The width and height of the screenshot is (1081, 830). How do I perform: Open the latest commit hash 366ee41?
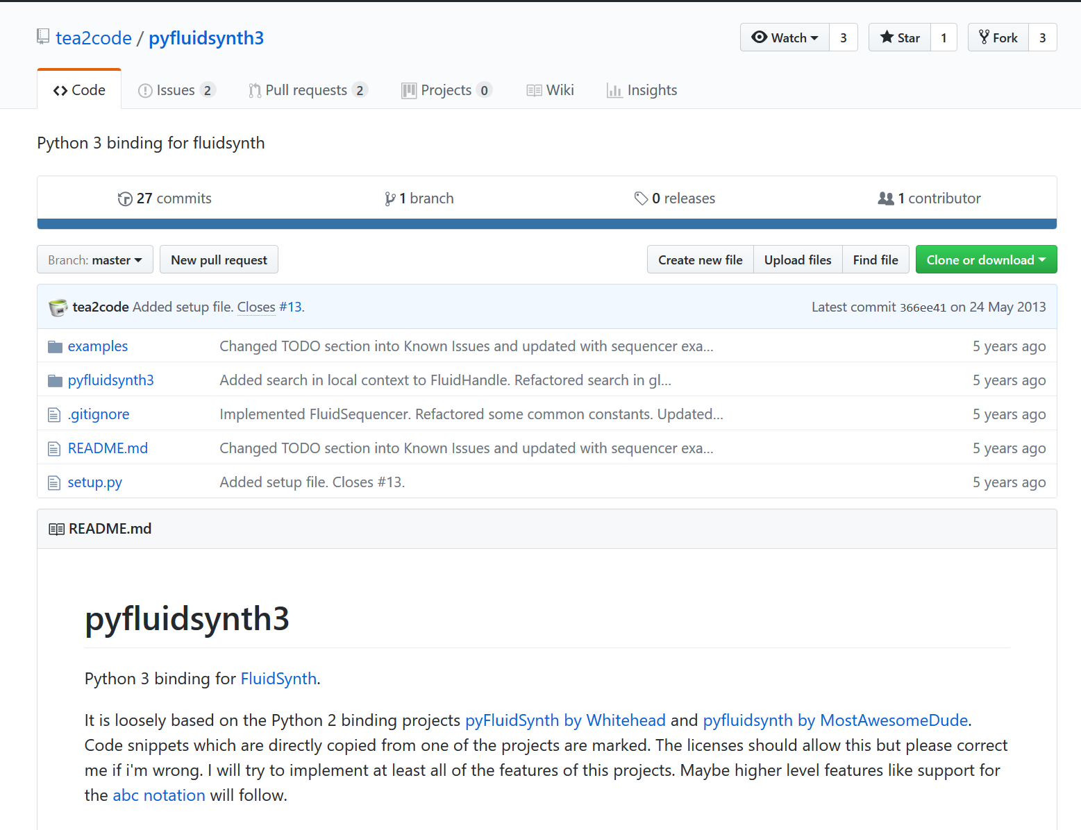(x=923, y=307)
